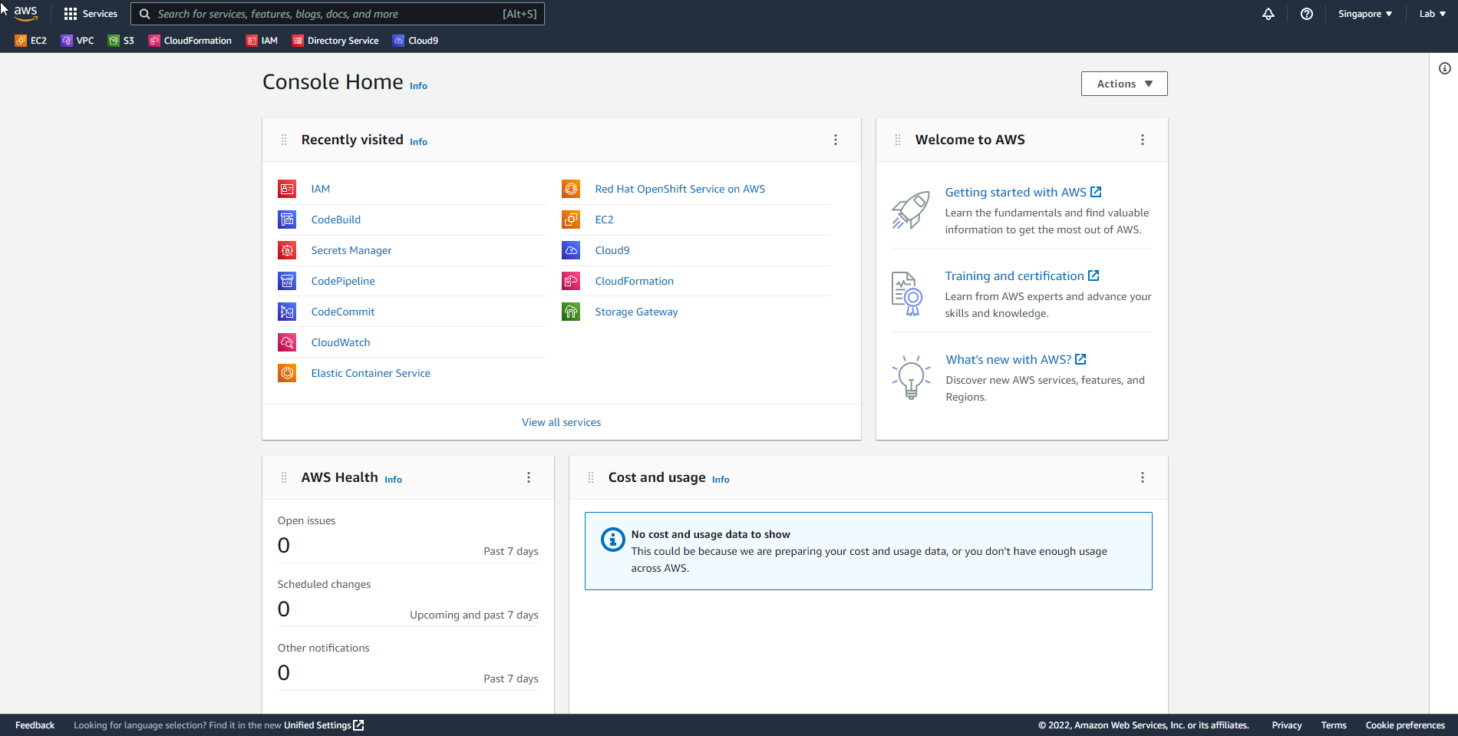The image size is (1458, 736).
Task: Click the Storage Gateway service icon
Action: (571, 312)
